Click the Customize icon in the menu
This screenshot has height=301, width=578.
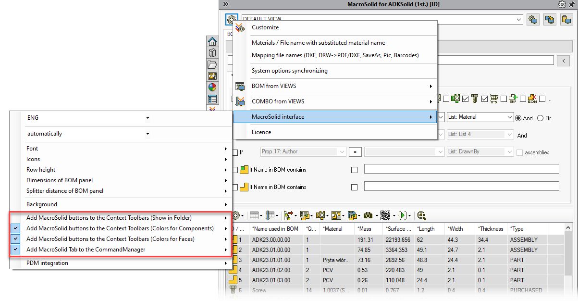[240, 27]
